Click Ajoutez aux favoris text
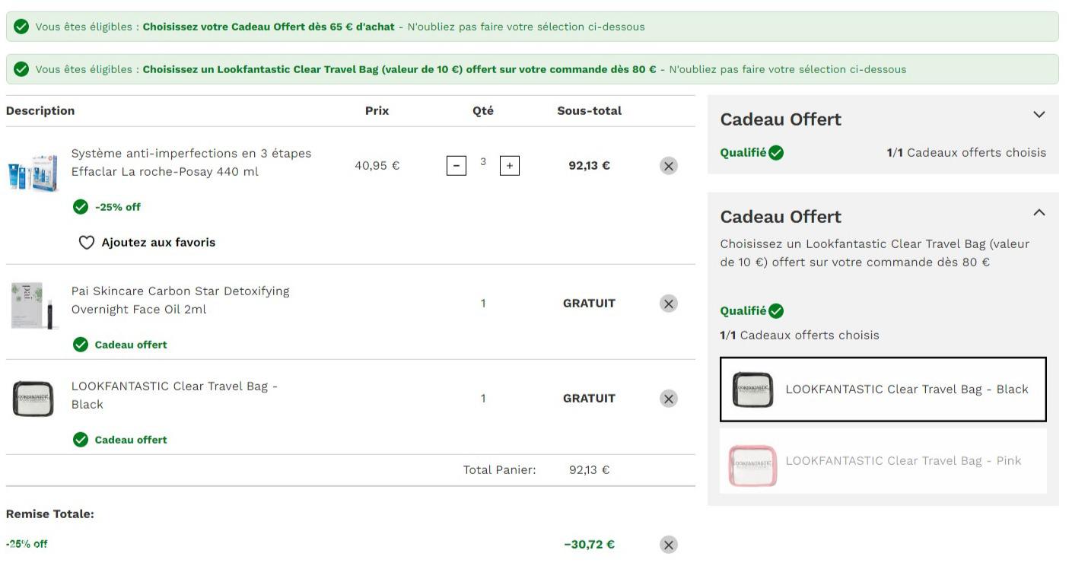Viewport: 1088px width, 563px height. (x=158, y=243)
